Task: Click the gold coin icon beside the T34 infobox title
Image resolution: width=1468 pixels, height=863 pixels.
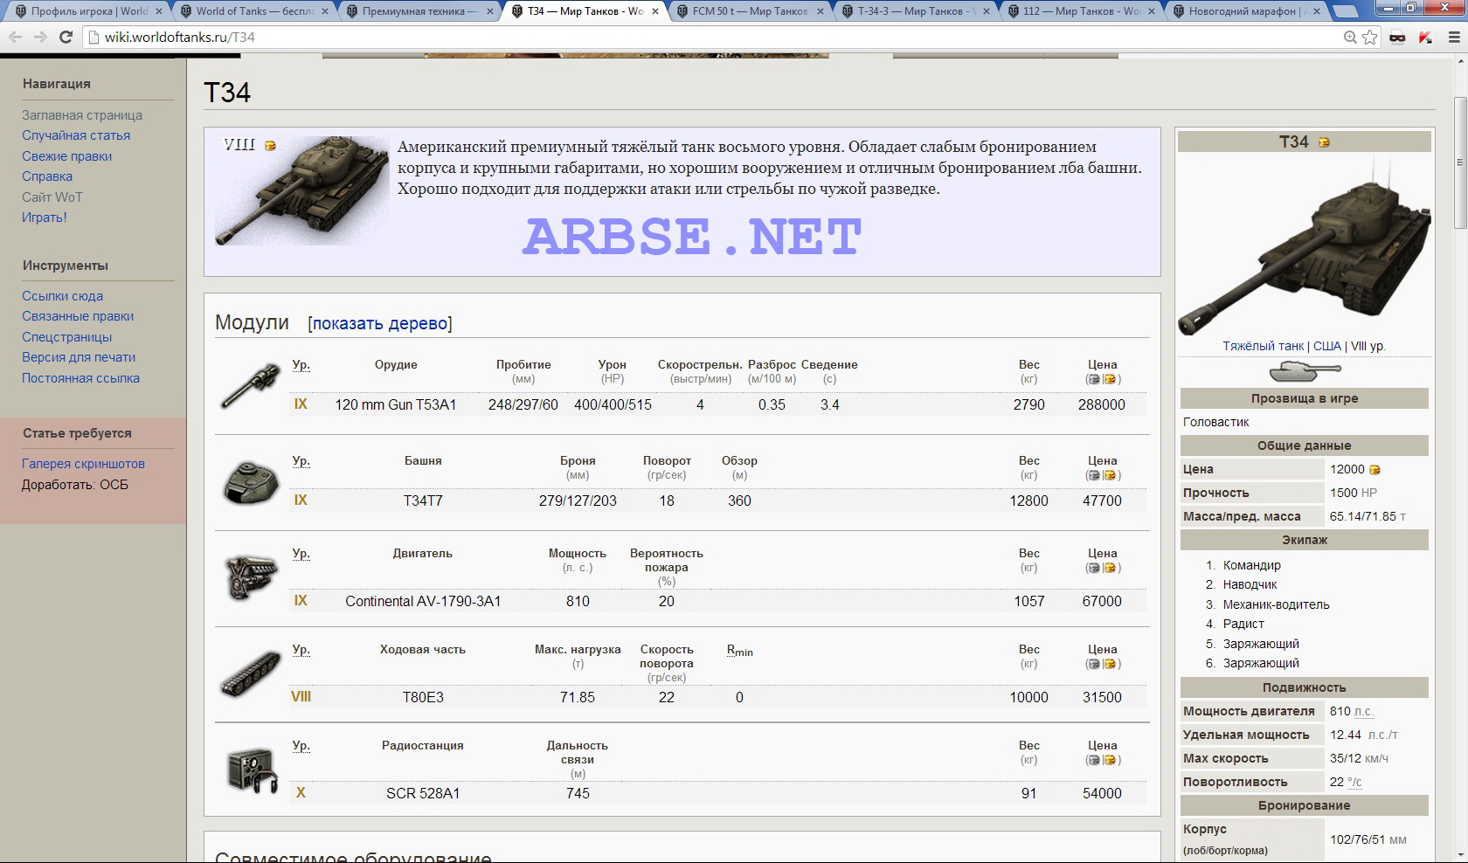Action: click(1324, 142)
